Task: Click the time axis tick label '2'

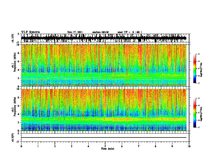Action: [x=55, y=146]
